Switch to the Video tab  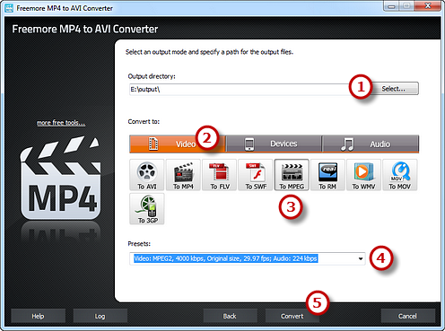[x=178, y=144]
